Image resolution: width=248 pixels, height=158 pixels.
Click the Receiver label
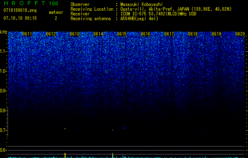(x=80, y=14)
